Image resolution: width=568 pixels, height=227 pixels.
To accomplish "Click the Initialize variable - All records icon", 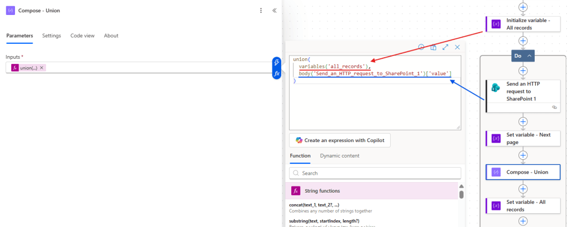I will click(496, 24).
